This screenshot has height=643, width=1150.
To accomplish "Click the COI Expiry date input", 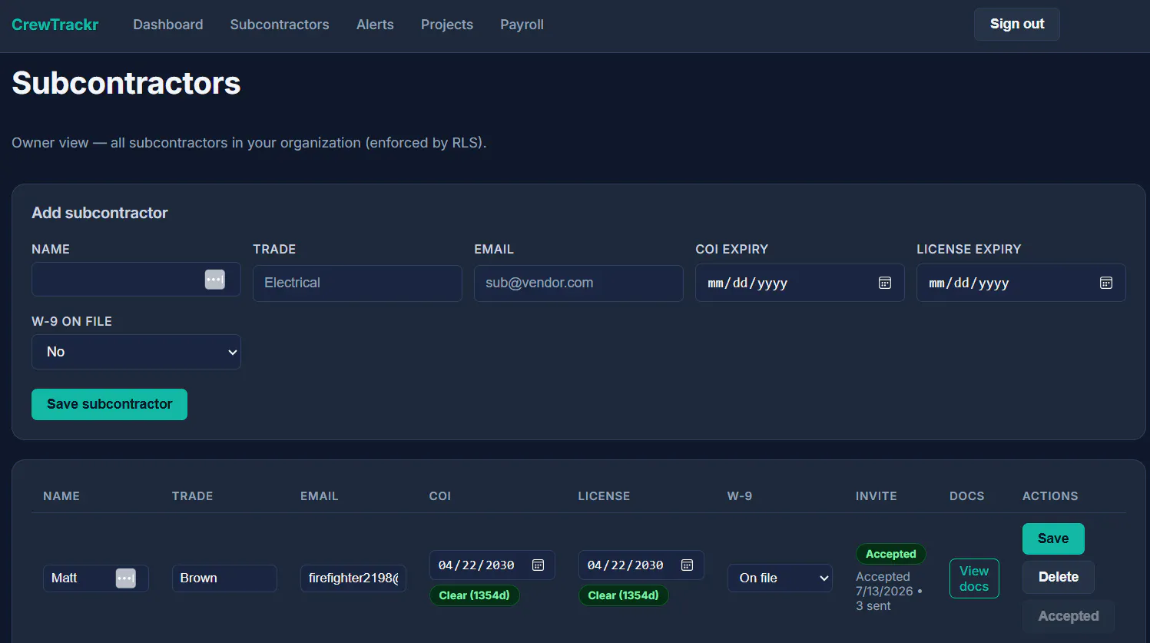I will pyautogui.click(x=800, y=283).
